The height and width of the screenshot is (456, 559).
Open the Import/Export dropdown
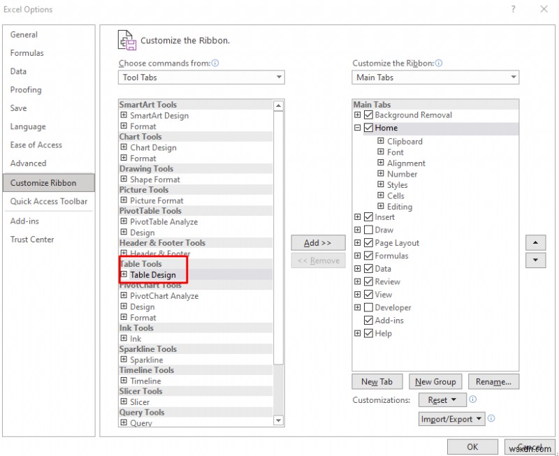(x=451, y=418)
